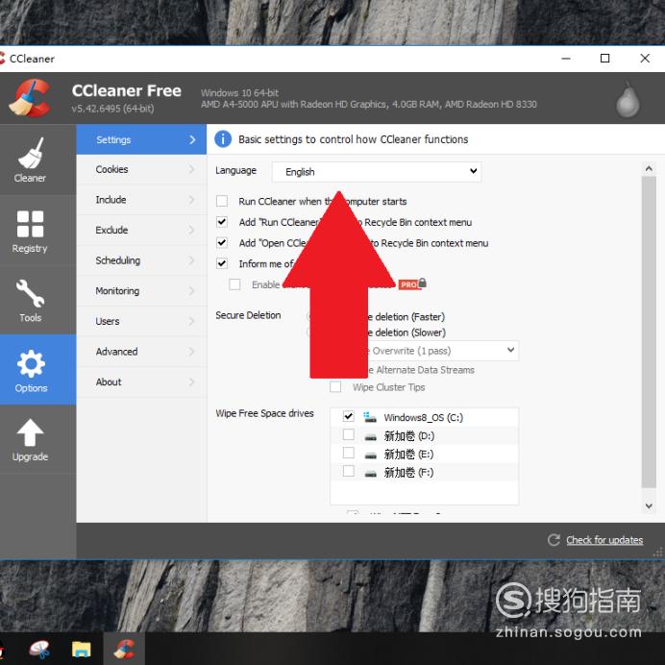Viewport: 665px width, 665px height.
Task: Check the 新加卷 (E:) drive box
Action: coord(349,453)
